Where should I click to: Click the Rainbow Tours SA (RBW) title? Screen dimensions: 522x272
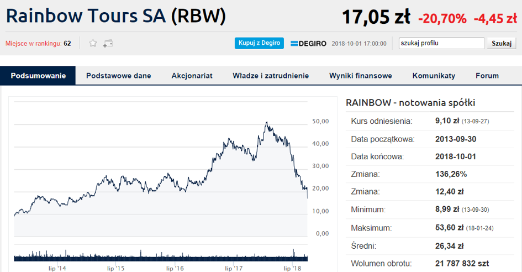coord(117,16)
